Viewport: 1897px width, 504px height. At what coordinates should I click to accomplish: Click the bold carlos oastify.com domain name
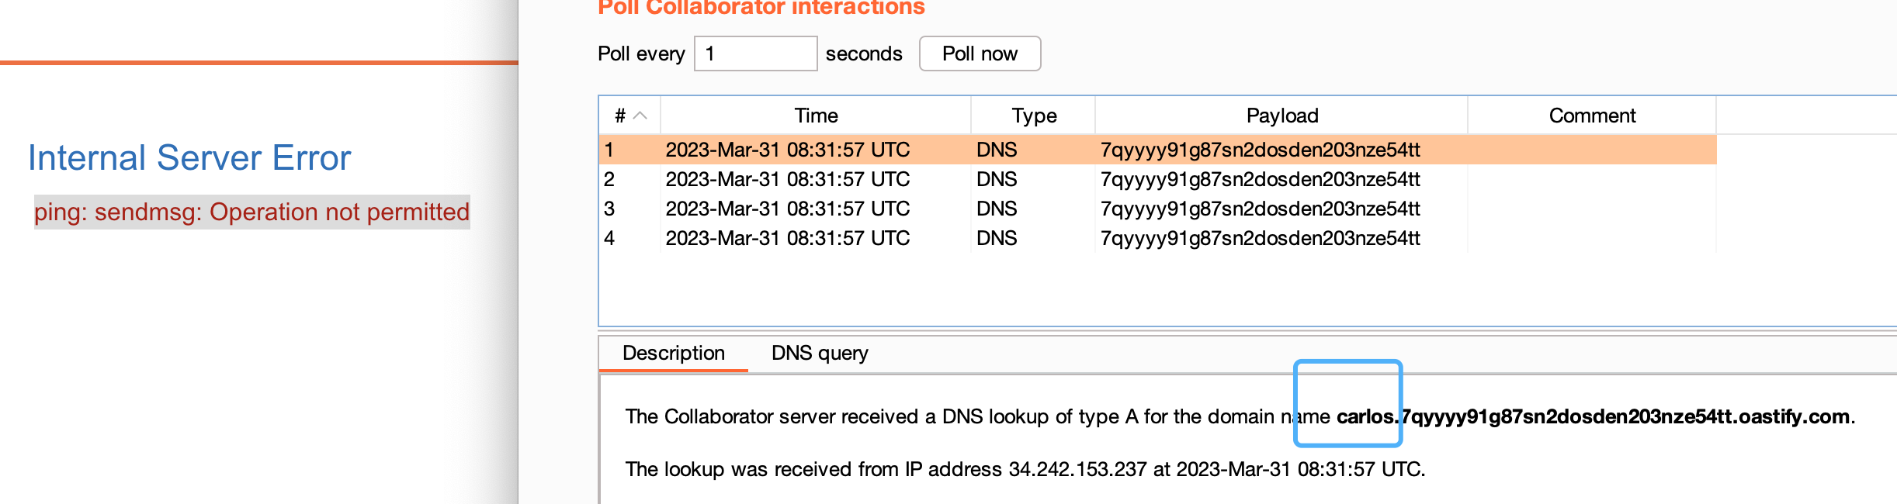point(1593,416)
